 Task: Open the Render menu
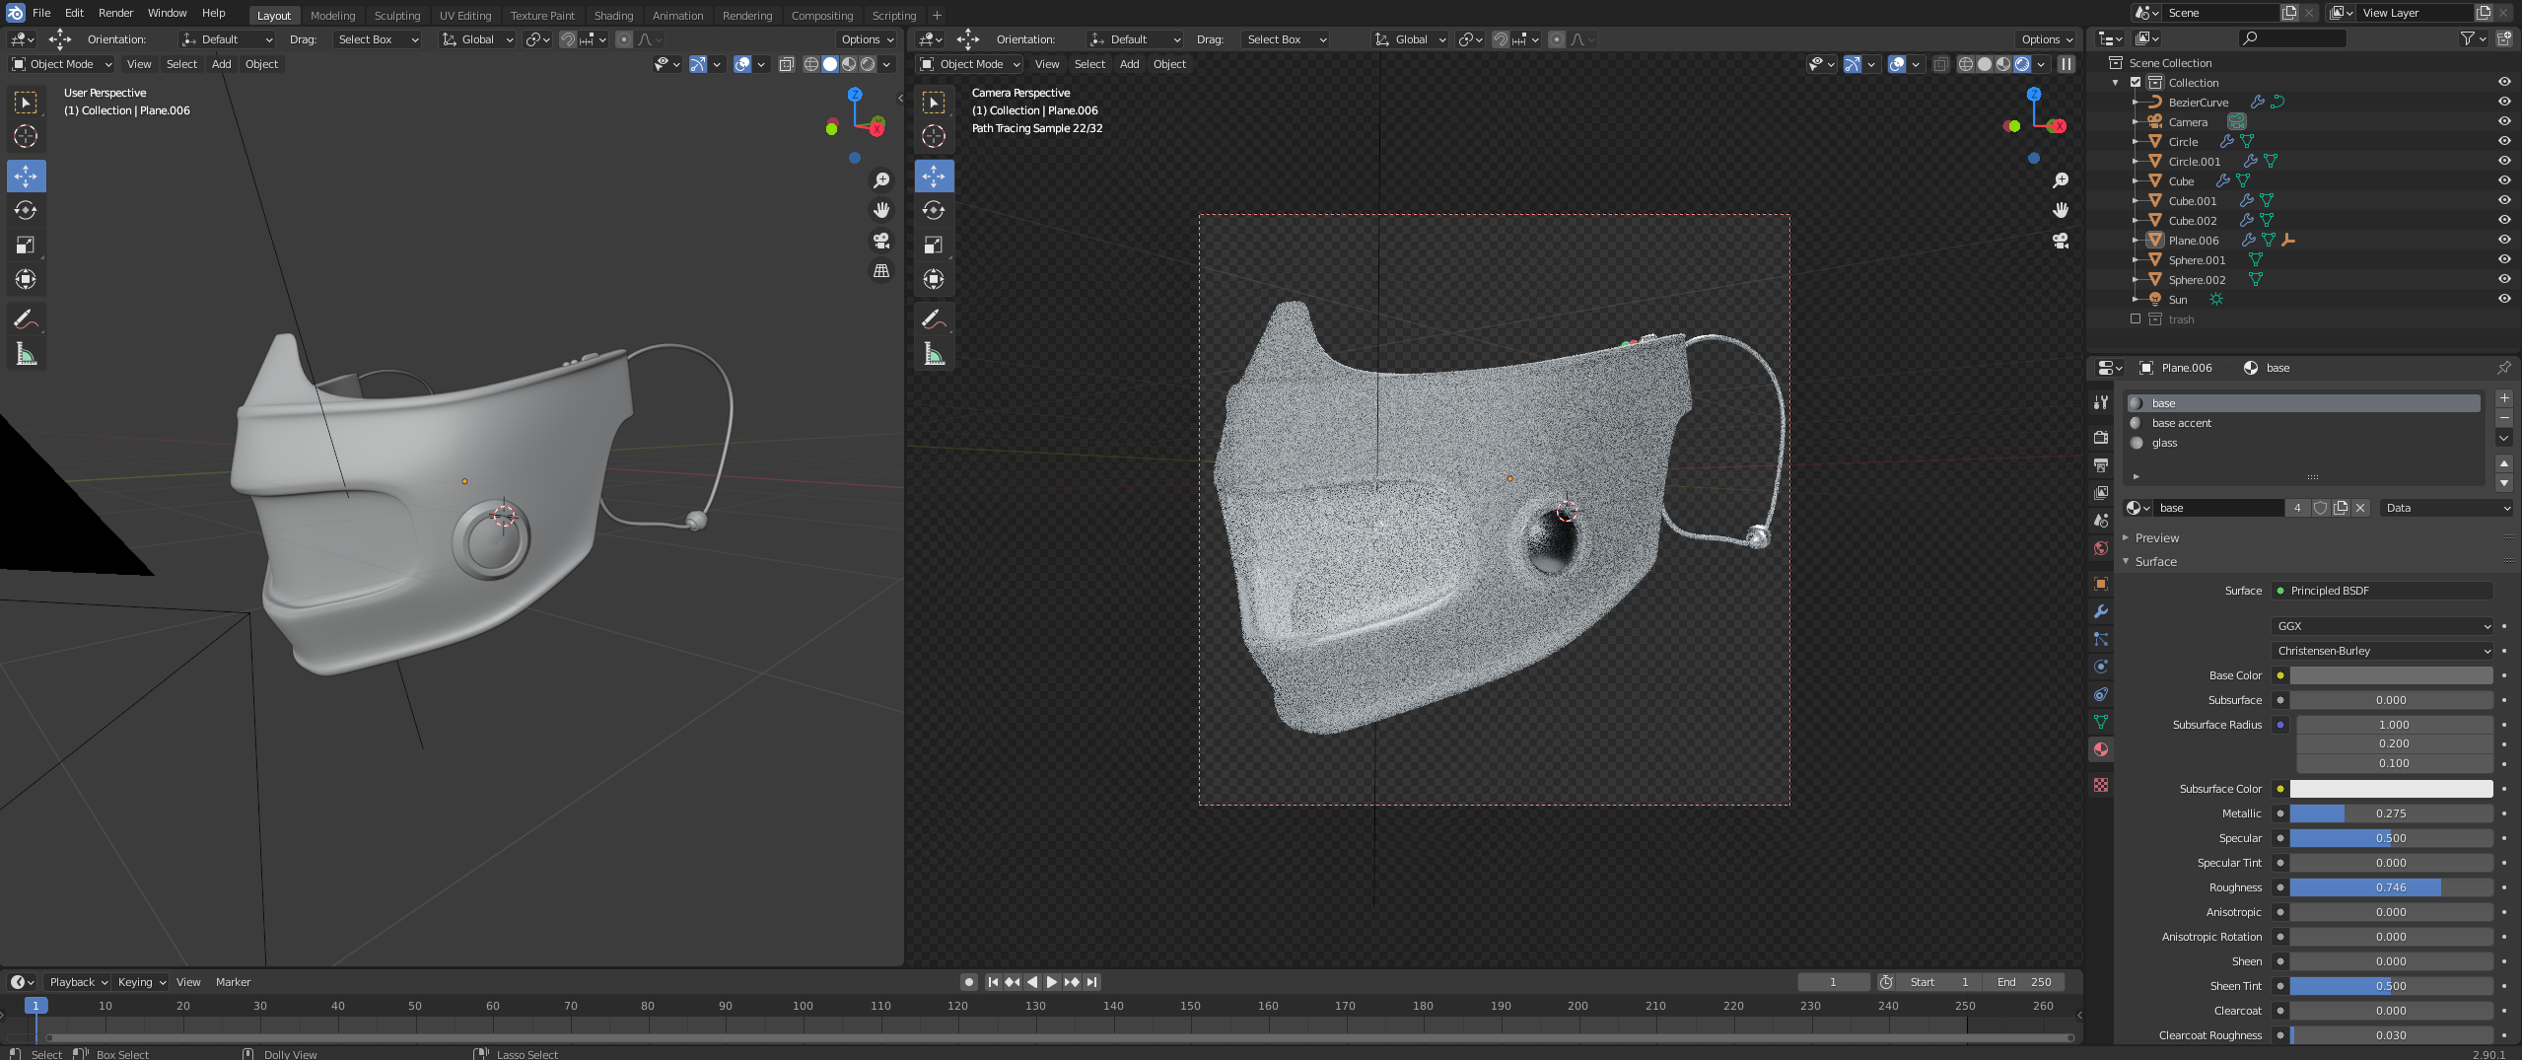pos(115,13)
